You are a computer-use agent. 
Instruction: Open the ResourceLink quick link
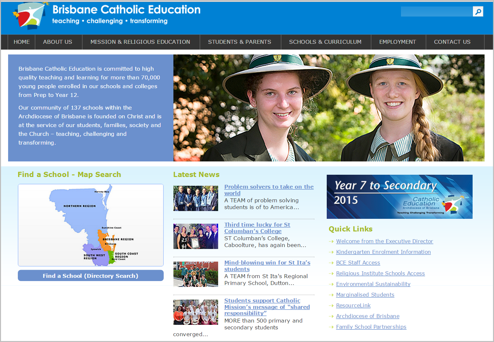(x=353, y=305)
